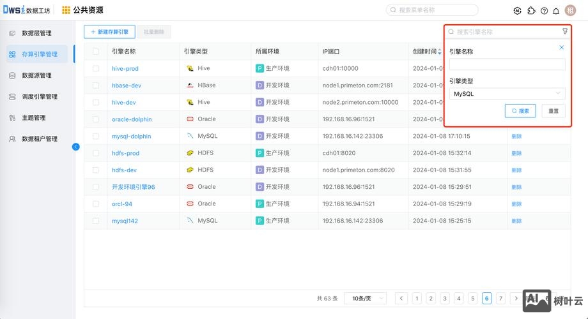Viewport: 588px width, 319px height.
Task: Click the filter funnel icon
Action: pyautogui.click(x=565, y=31)
